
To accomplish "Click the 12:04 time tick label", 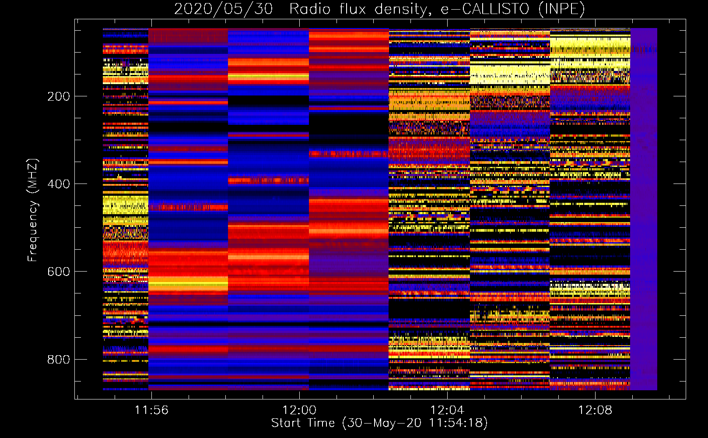I will coord(447,410).
